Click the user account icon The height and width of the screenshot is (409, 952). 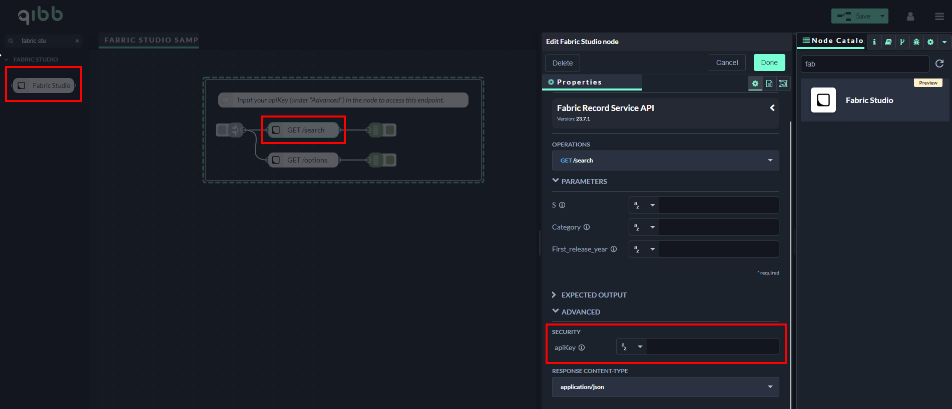point(910,16)
